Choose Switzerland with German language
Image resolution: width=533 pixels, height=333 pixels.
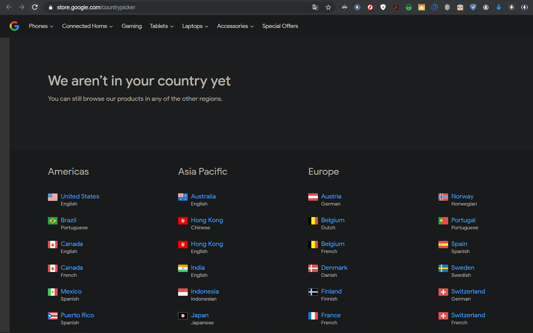468,291
